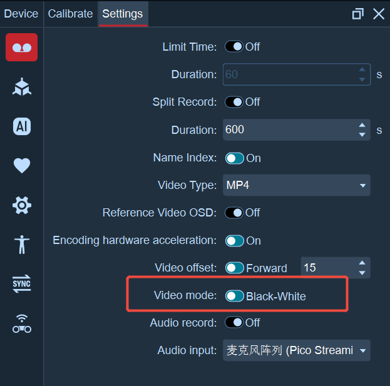390x386 pixels.
Task: Open the Audio input dropdown
Action: 297,350
